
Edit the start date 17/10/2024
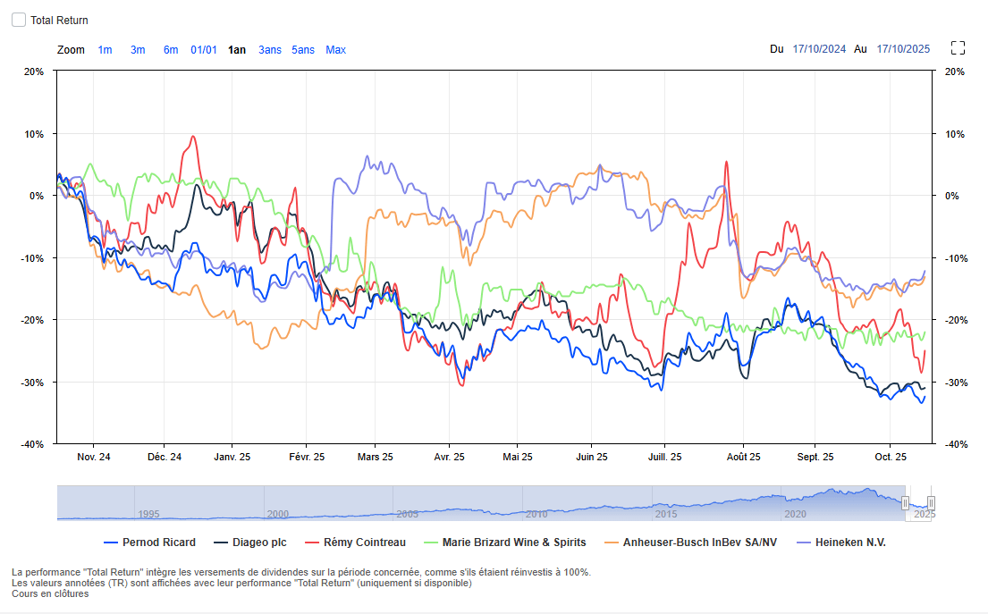pos(819,49)
